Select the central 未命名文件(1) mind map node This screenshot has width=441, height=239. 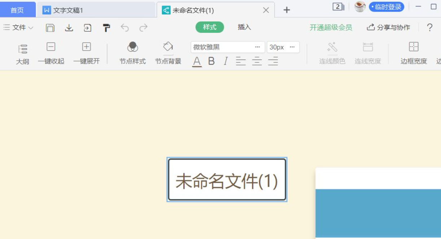tap(227, 180)
